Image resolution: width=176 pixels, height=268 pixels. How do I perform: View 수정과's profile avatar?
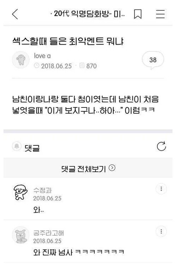click(x=20, y=192)
